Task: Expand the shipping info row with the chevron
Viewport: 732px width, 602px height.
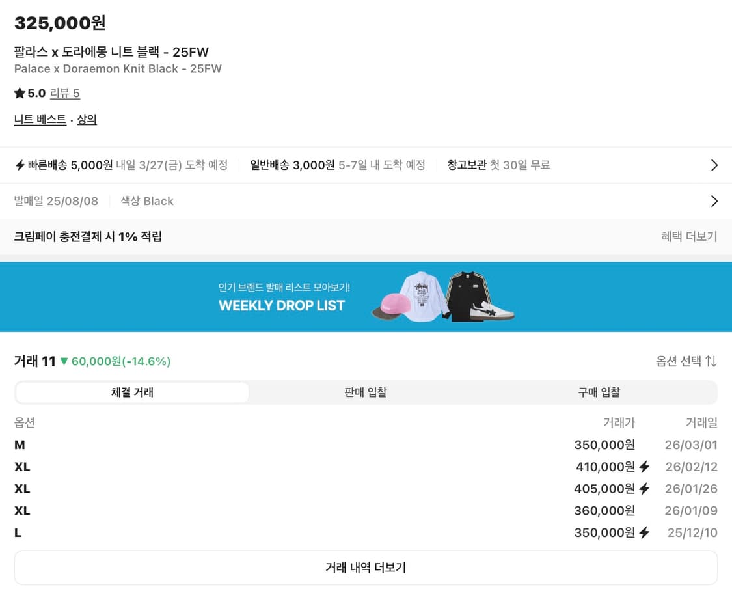Action: click(x=714, y=165)
